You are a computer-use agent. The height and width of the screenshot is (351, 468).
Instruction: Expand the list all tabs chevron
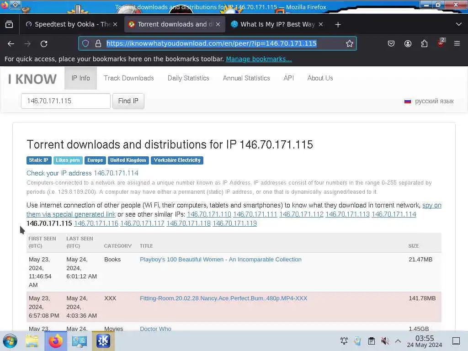[x=459, y=24]
